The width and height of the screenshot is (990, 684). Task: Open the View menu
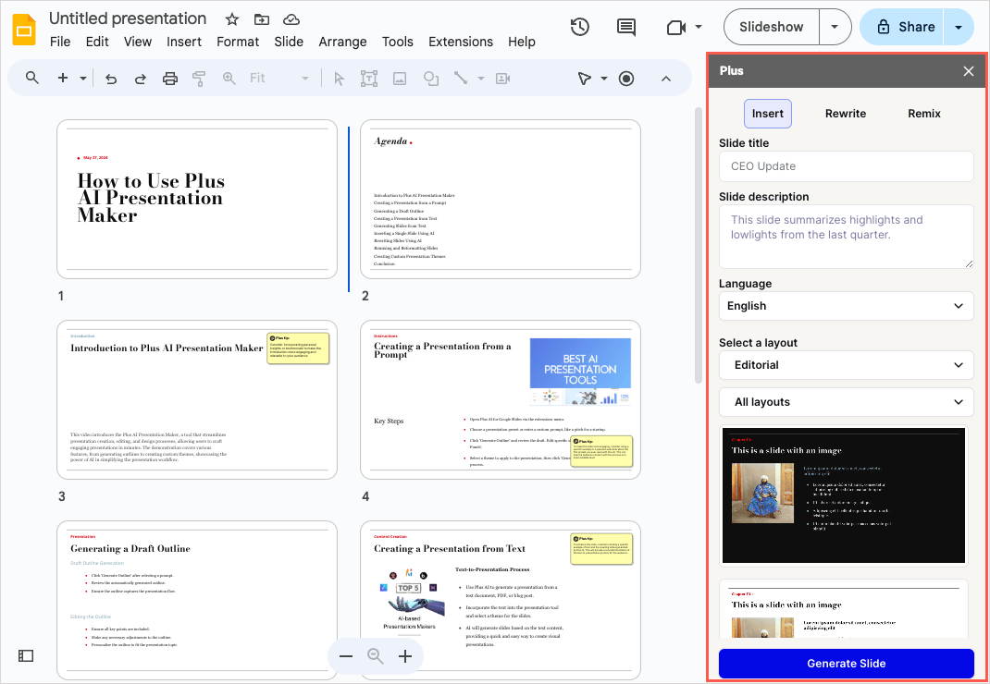(138, 42)
